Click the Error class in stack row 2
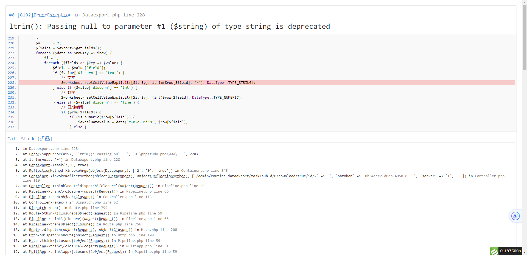 point(34,154)
